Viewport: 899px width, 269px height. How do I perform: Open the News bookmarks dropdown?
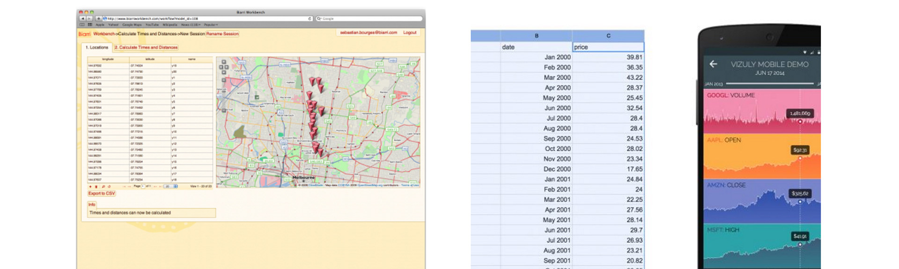191,25
